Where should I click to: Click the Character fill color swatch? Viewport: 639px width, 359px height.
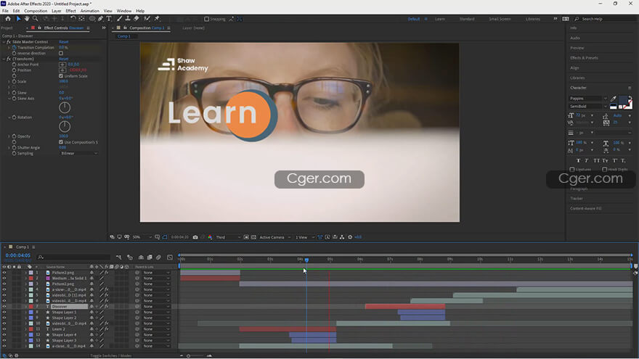coord(624,100)
